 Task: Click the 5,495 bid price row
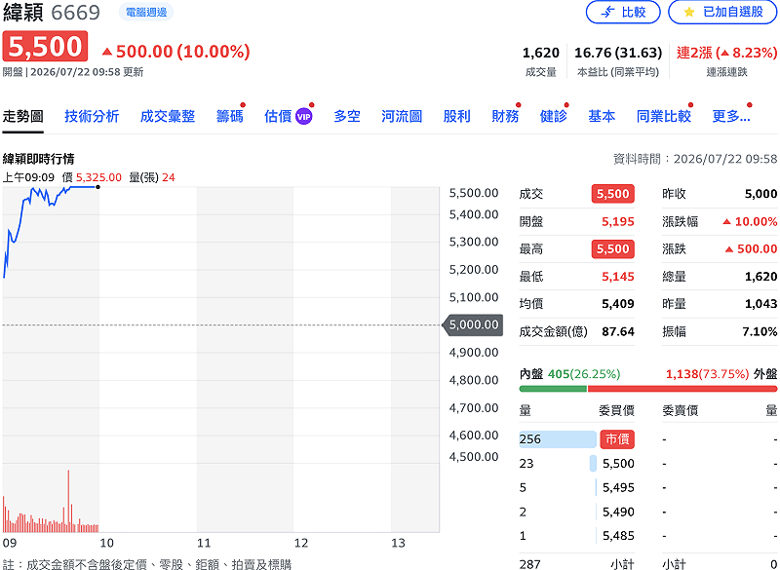(577, 488)
